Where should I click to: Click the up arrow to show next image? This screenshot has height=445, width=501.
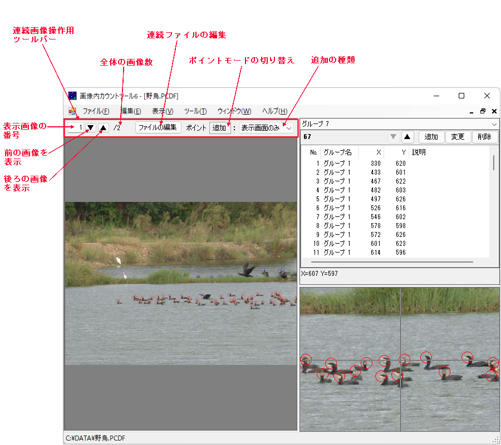click(x=104, y=127)
